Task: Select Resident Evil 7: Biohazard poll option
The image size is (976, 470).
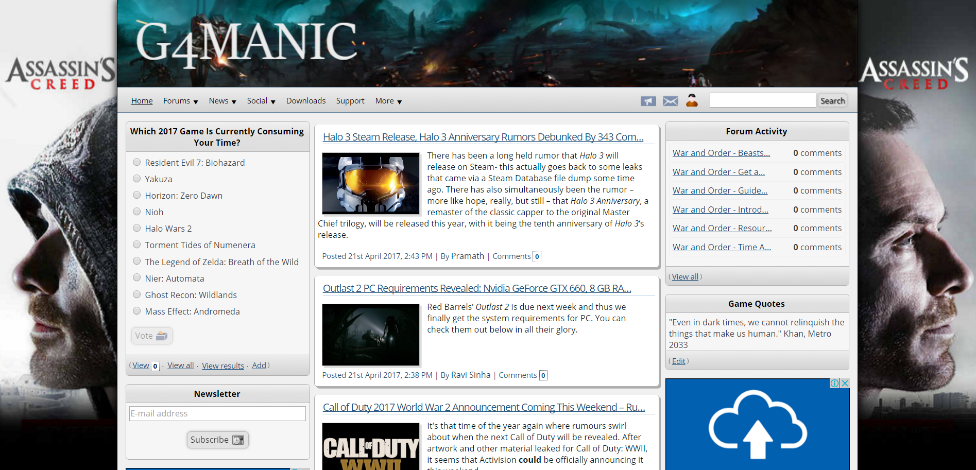Action: (137, 162)
